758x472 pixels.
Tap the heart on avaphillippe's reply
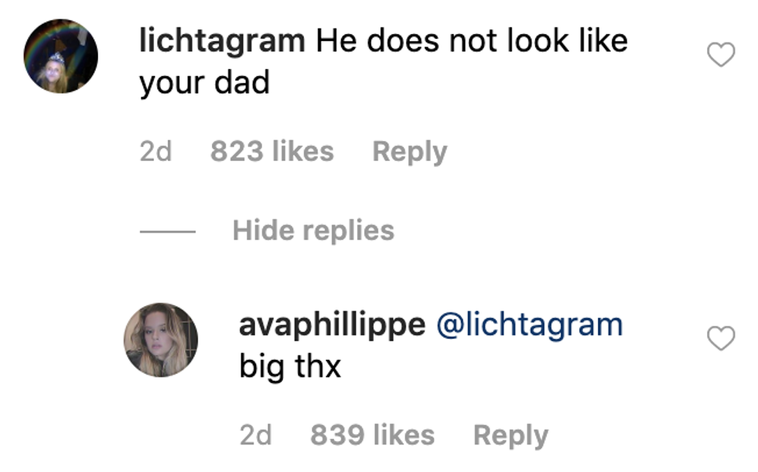pyautogui.click(x=721, y=338)
